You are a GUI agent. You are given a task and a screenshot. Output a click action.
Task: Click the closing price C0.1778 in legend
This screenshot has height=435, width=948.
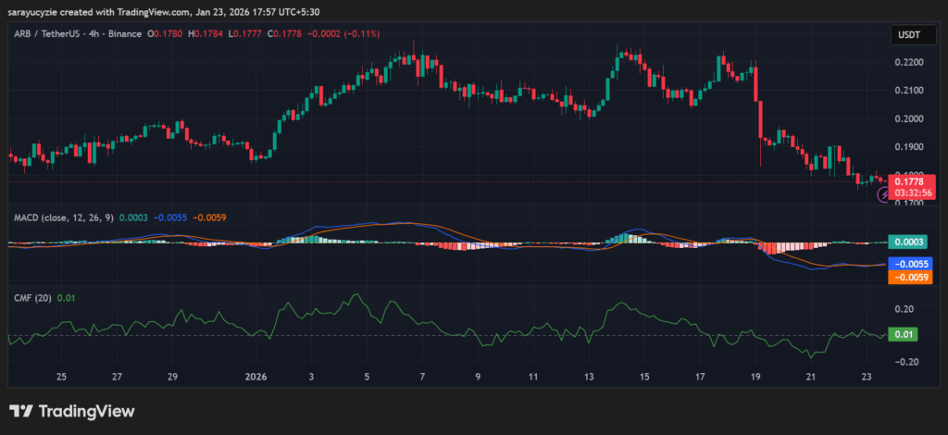(x=283, y=34)
